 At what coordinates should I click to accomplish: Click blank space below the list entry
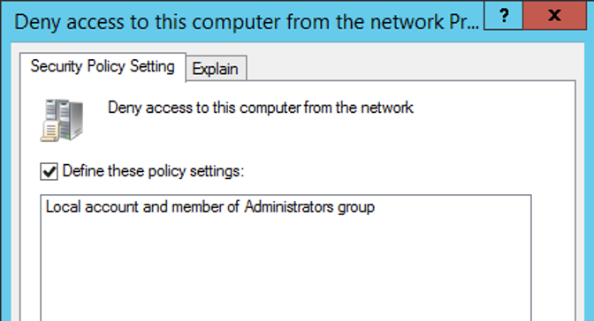[286, 268]
